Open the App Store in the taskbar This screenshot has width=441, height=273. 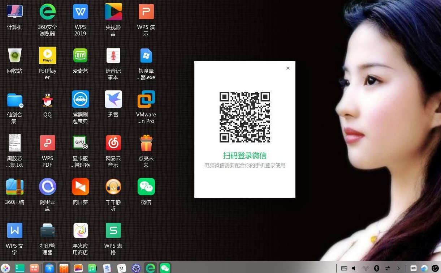[64, 268]
